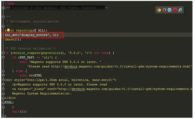
Task: Click the phpversion() call
Action: pos(53,53)
